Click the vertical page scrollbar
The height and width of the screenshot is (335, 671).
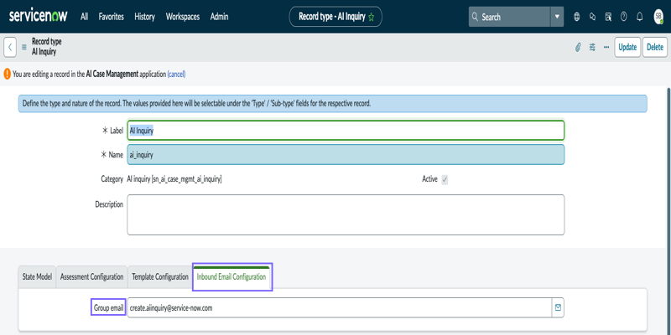[x=668, y=211]
